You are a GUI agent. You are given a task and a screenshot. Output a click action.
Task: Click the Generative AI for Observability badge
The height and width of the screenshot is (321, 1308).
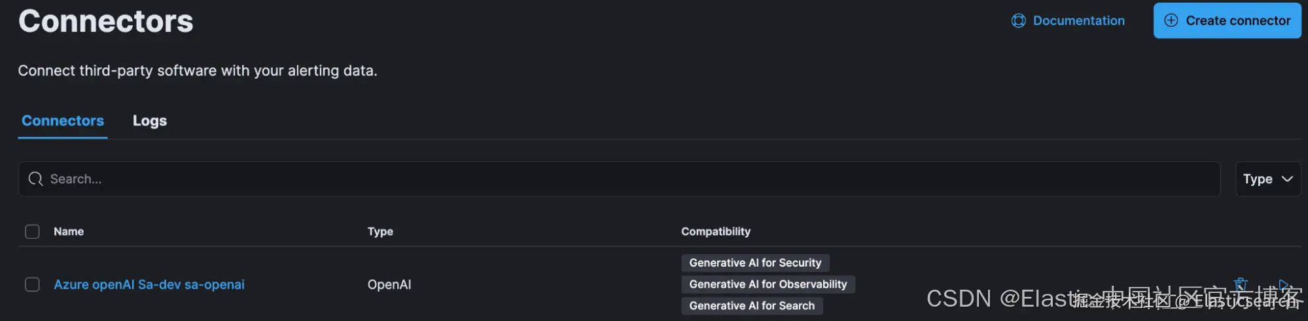click(x=768, y=284)
